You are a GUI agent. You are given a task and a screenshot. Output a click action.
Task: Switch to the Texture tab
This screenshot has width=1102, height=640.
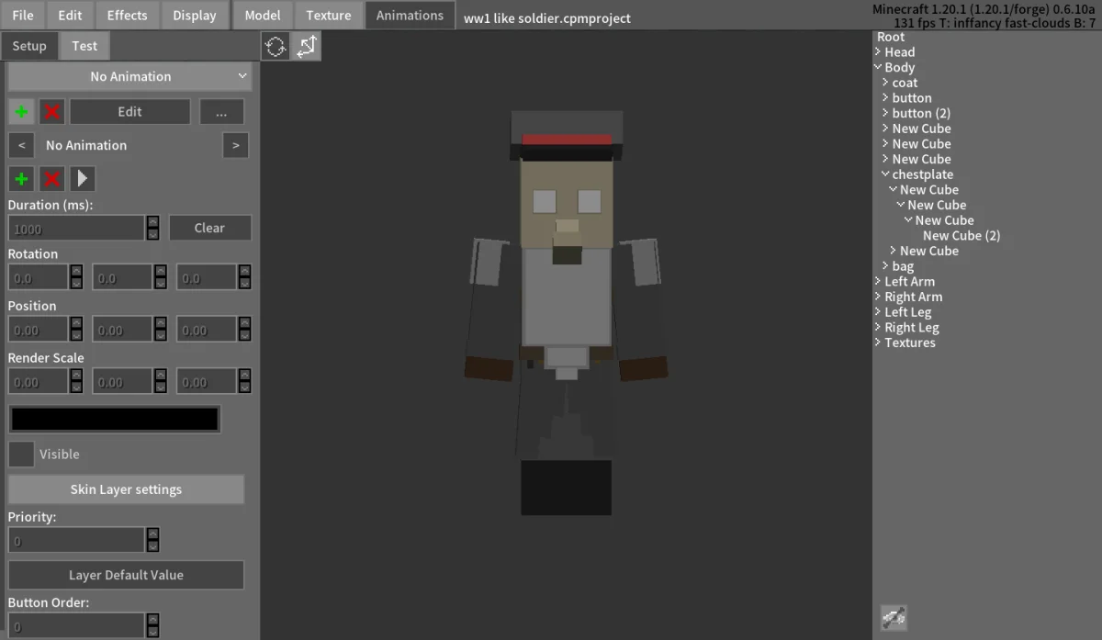329,15
